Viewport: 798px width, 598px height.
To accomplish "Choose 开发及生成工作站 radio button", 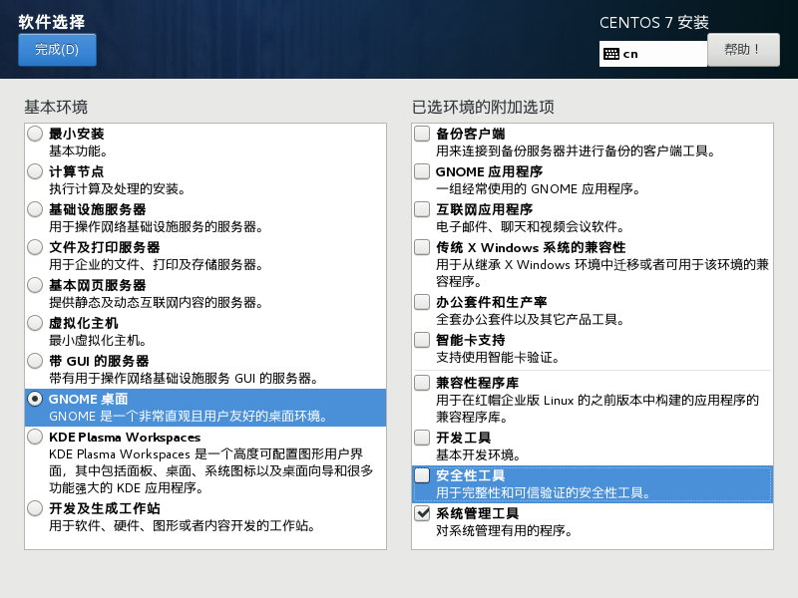I will pos(36,508).
